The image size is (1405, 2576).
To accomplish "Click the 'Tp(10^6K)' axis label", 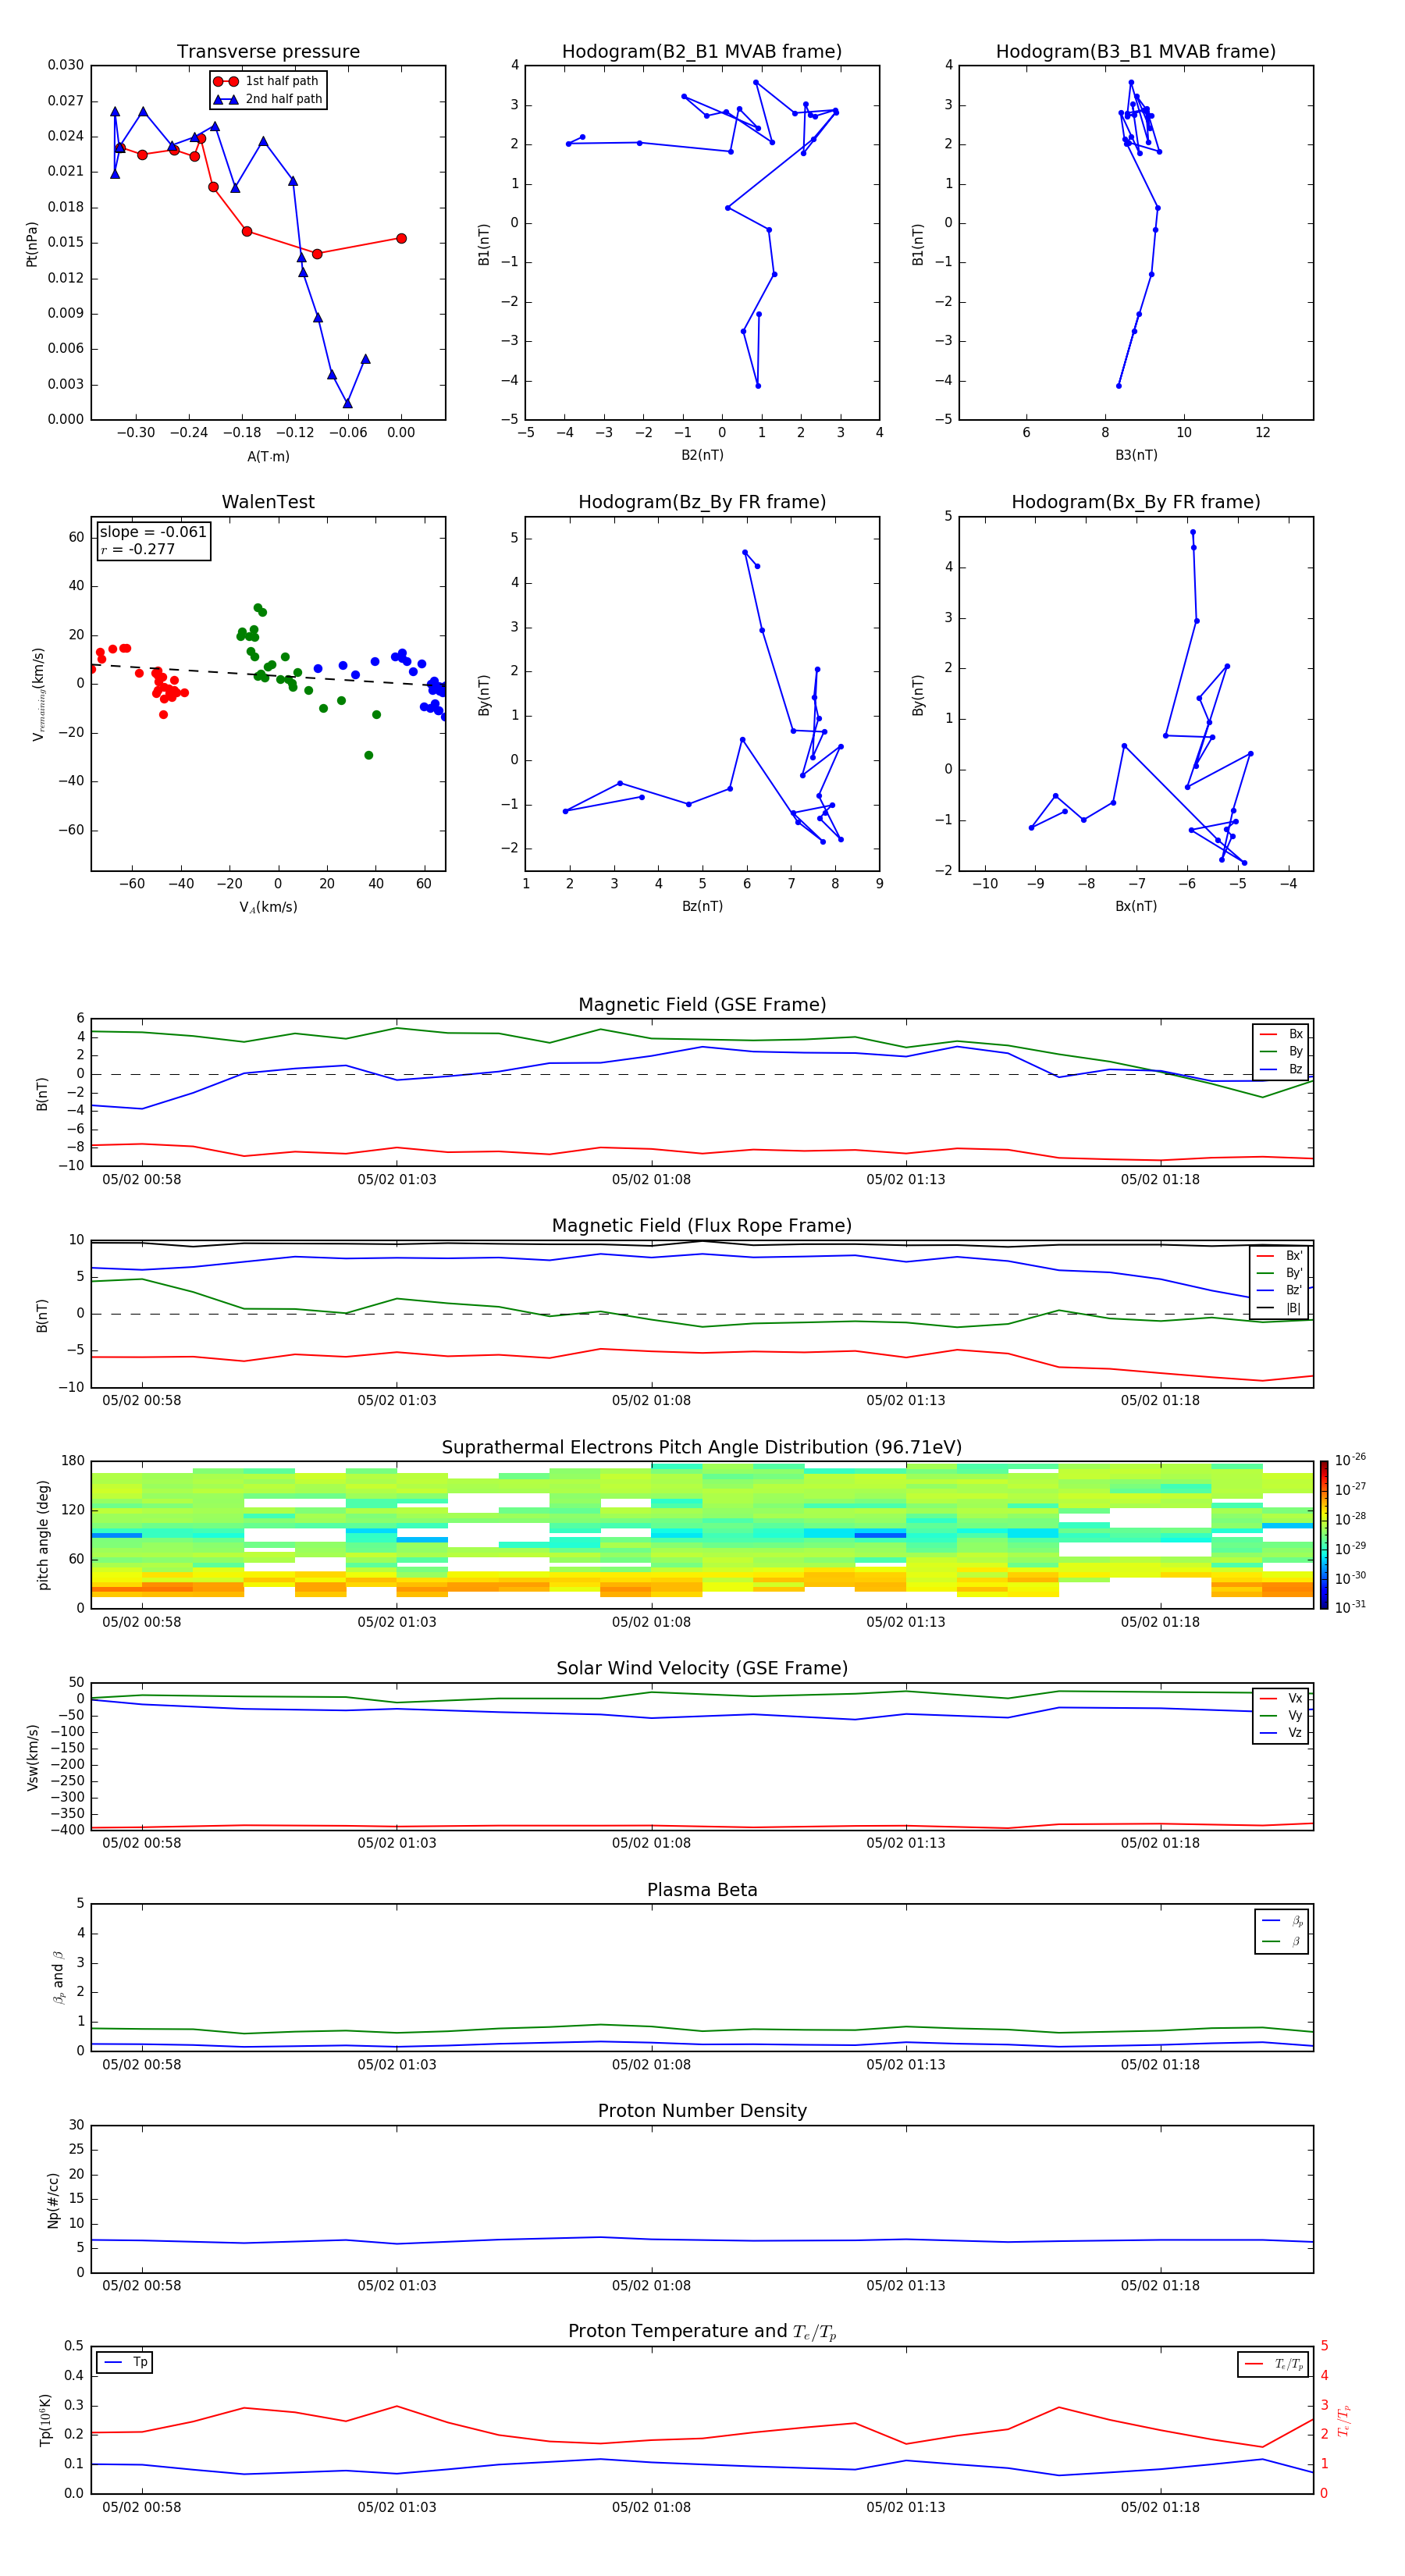I will pyautogui.click(x=45, y=2420).
